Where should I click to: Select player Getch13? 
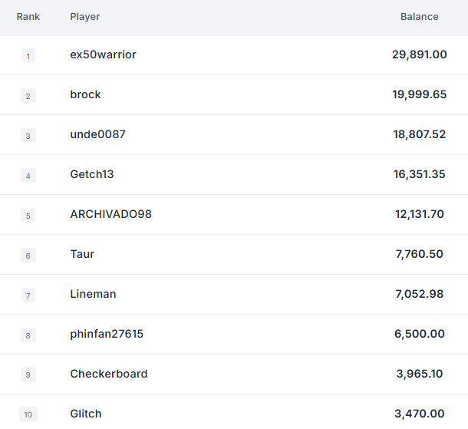pyautogui.click(x=91, y=174)
